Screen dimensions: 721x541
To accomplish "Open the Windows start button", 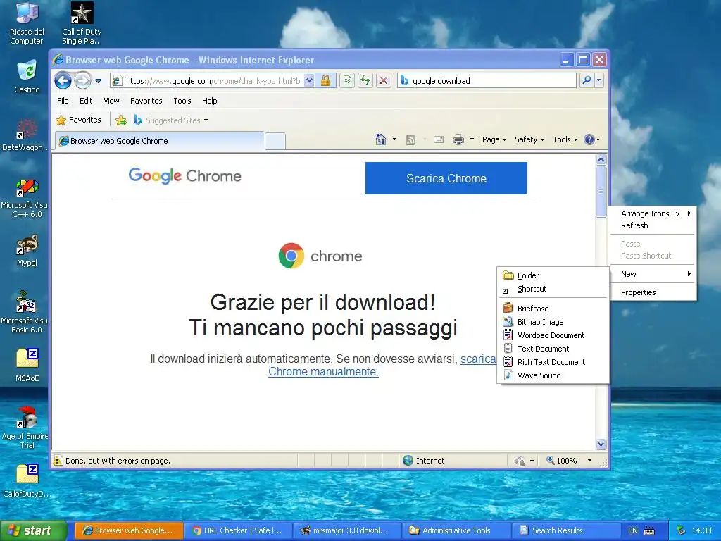I will point(34,530).
